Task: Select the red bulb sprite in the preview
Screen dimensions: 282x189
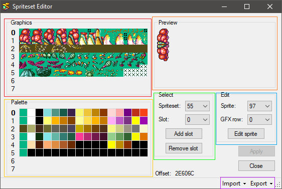Action: click(163, 45)
